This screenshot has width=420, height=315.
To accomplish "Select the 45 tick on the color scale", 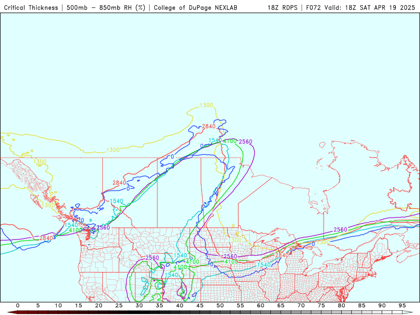I will [x=200, y=306].
